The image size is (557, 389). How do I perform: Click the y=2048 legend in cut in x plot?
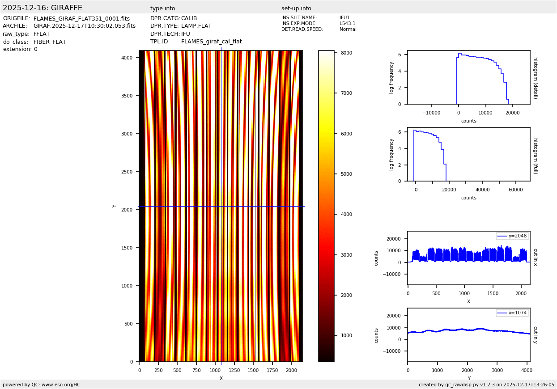pyautogui.click(x=512, y=236)
